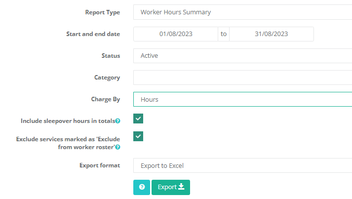
Task: Click the empty Category field
Action: tap(243, 78)
